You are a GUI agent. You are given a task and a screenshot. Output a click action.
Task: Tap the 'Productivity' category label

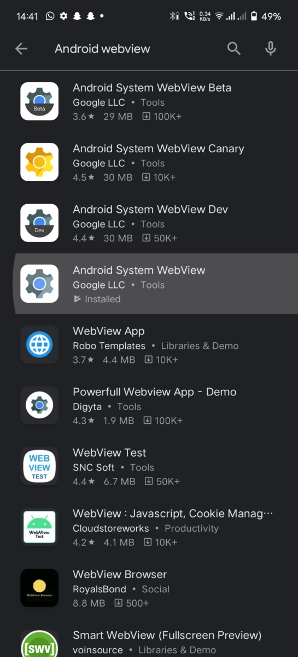pos(192,528)
